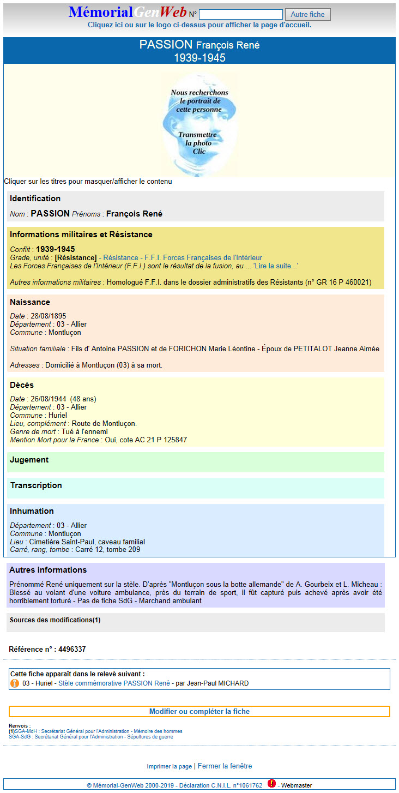Click Fermer la fenêtre
The width and height of the screenshot is (399, 793).
[x=225, y=766]
